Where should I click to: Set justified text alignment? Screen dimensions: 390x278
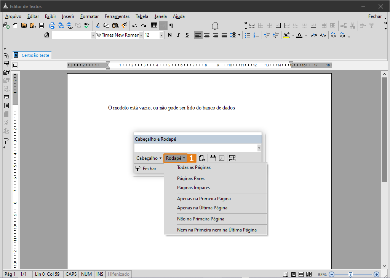click(224, 35)
